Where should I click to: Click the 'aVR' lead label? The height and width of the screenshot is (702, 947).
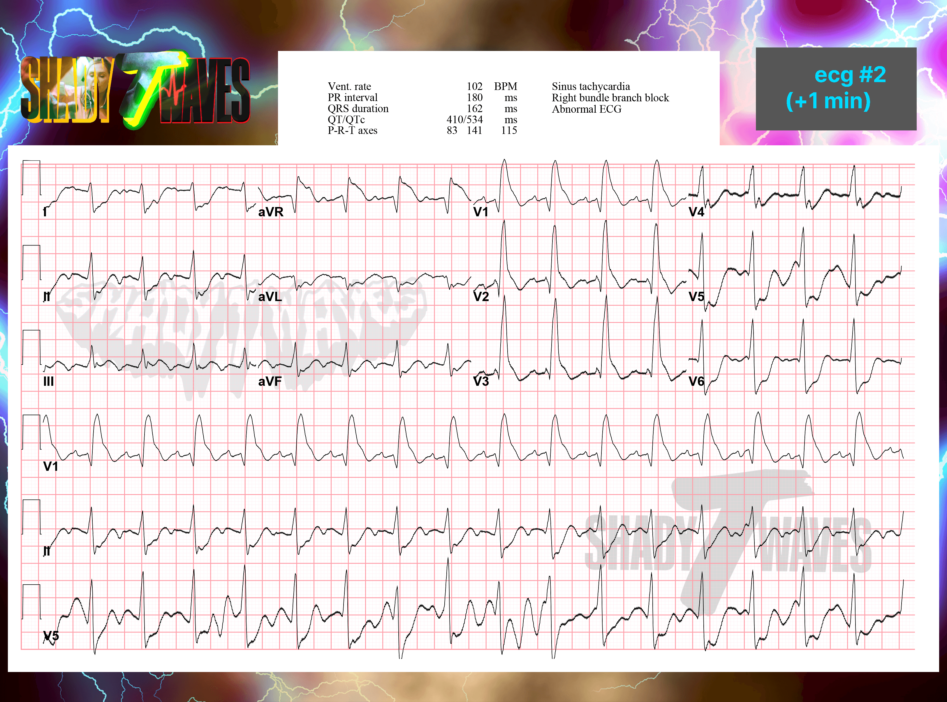coord(270,212)
